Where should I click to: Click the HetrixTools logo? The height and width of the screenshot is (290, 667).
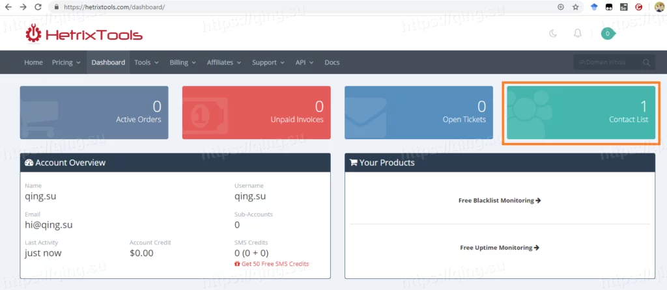(x=84, y=34)
